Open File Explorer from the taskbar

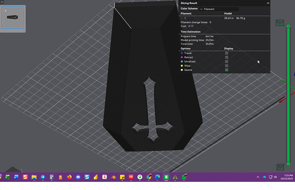tap(34, 177)
